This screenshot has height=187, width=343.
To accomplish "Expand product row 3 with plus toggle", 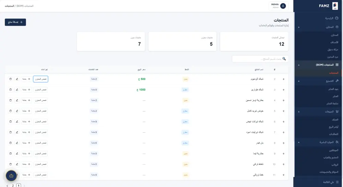I will click(x=284, y=90).
